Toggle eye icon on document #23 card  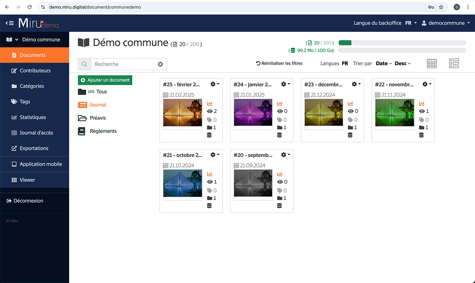click(351, 111)
